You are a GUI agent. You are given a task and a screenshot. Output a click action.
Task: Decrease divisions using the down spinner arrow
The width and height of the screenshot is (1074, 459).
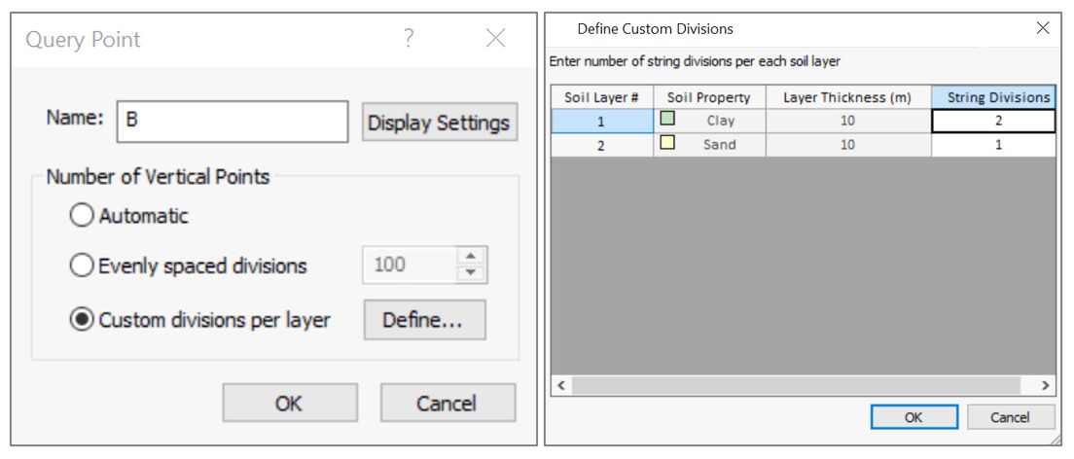(472, 273)
